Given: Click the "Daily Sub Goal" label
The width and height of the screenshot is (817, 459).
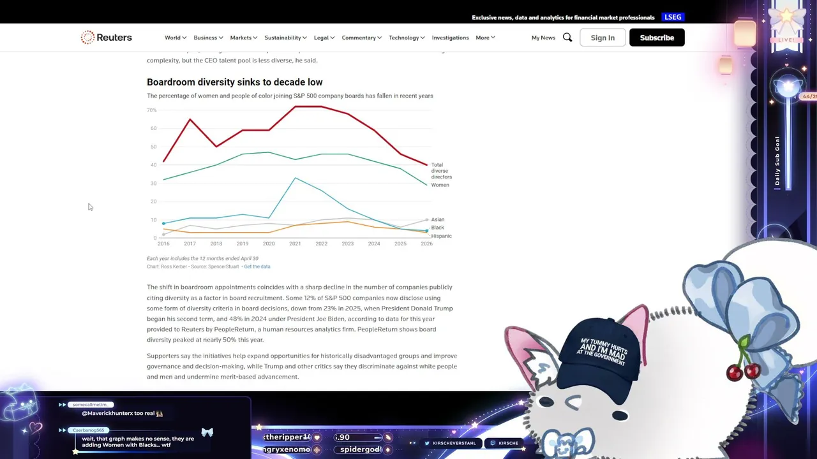Looking at the screenshot, I should tap(777, 161).
